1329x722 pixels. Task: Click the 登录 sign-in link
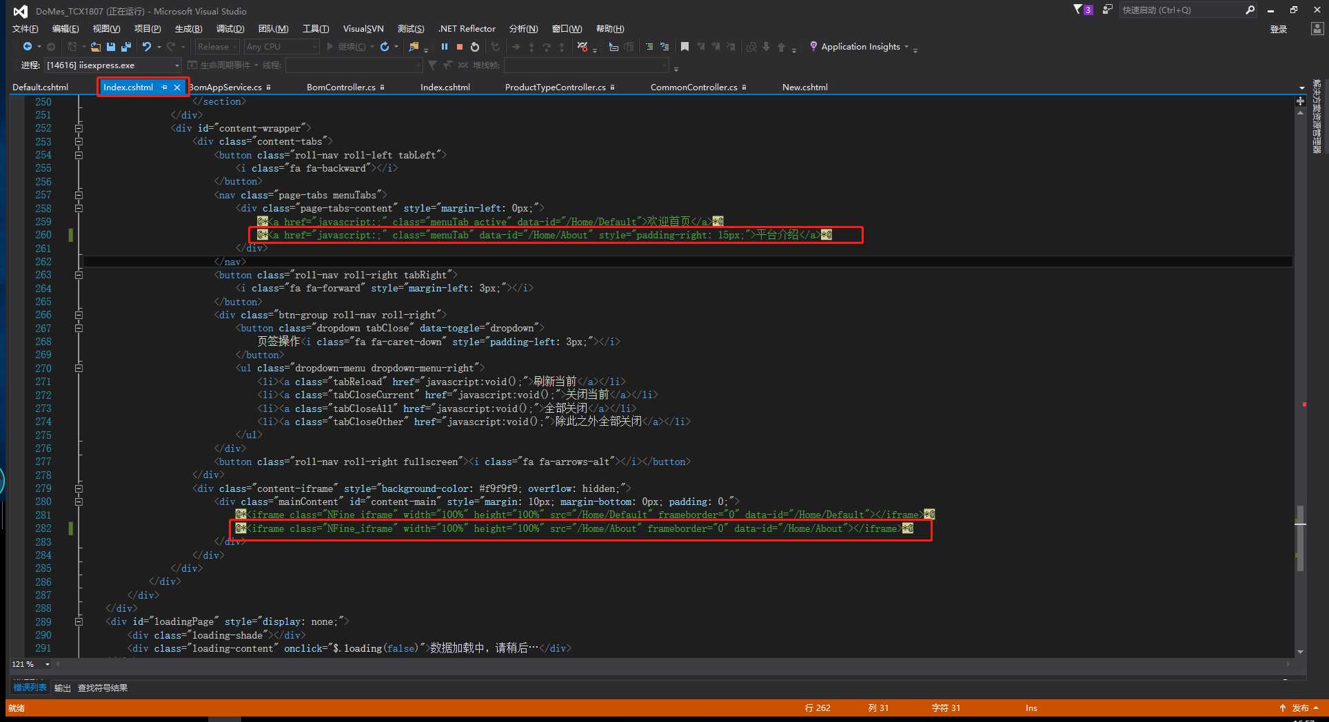click(1279, 29)
